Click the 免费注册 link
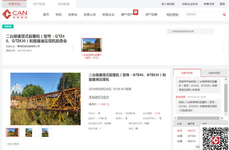 tap(208, 4)
